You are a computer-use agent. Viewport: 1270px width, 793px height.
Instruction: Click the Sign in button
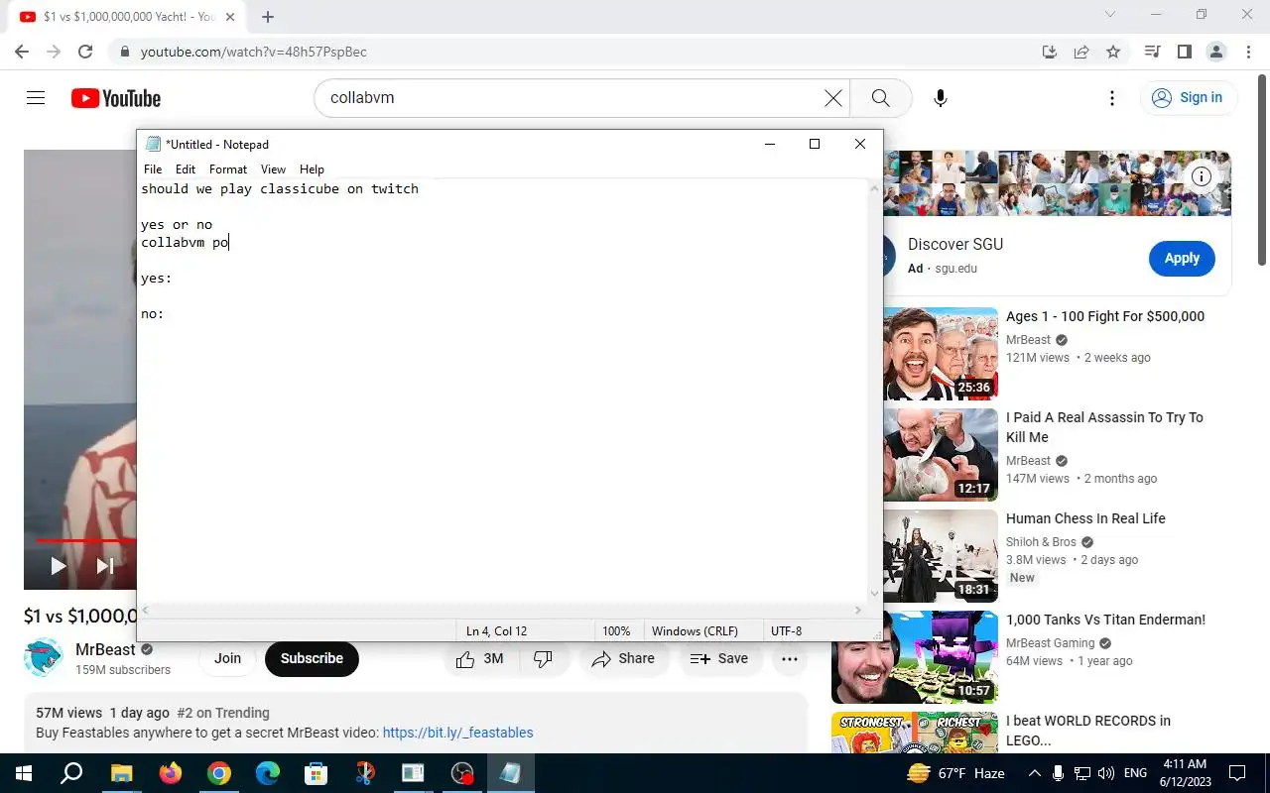point(1187,97)
